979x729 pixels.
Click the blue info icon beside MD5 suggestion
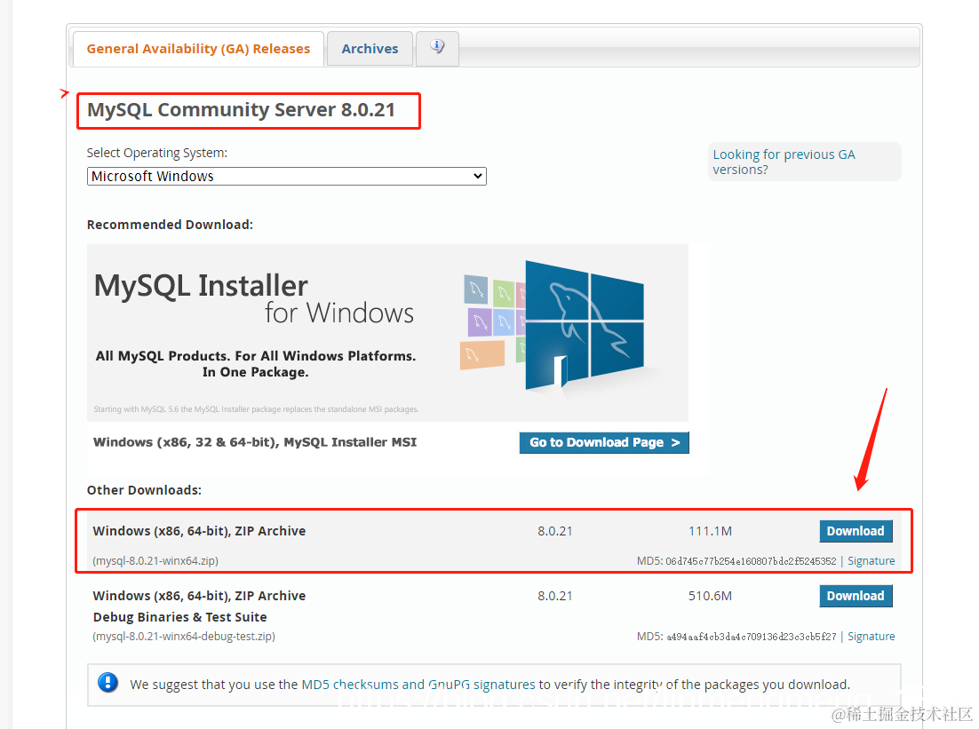coord(108,682)
